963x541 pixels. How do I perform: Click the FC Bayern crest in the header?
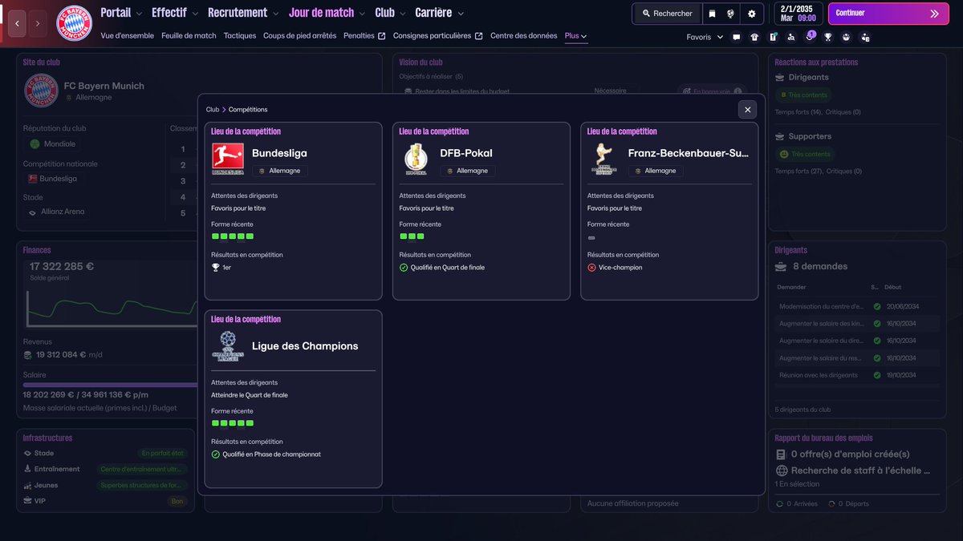74,23
